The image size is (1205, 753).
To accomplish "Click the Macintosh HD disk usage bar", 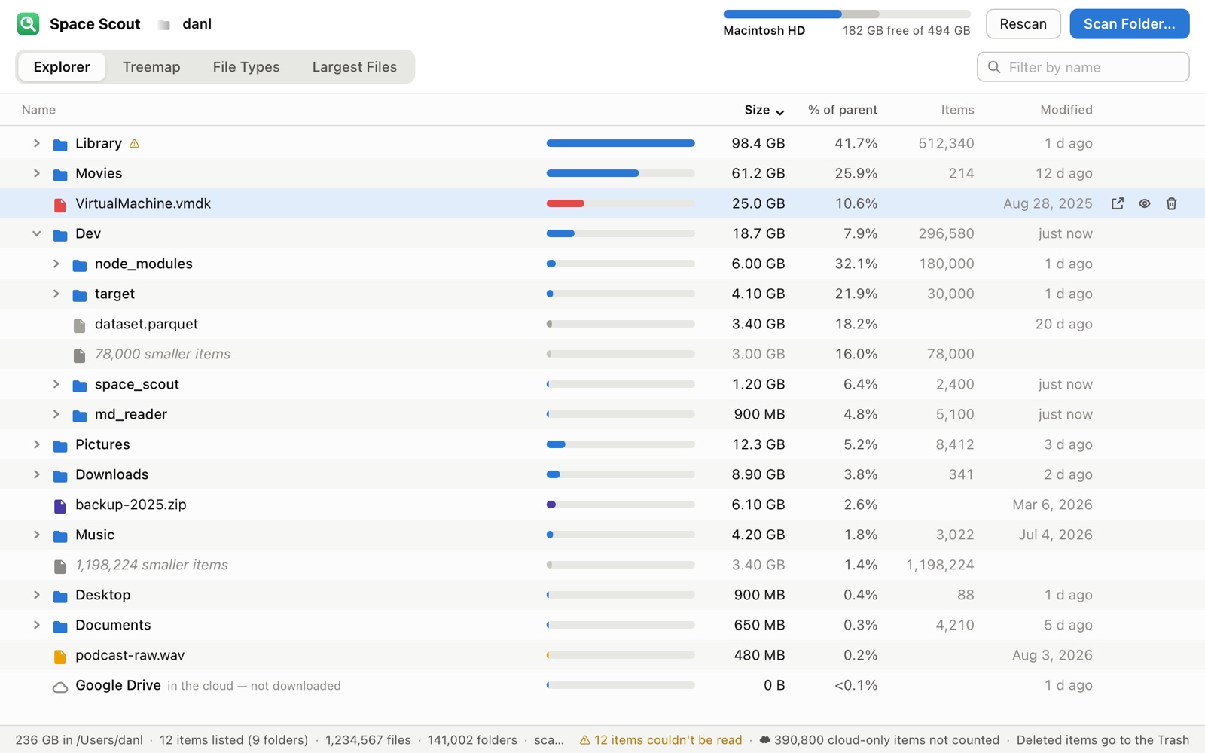I will point(847,14).
